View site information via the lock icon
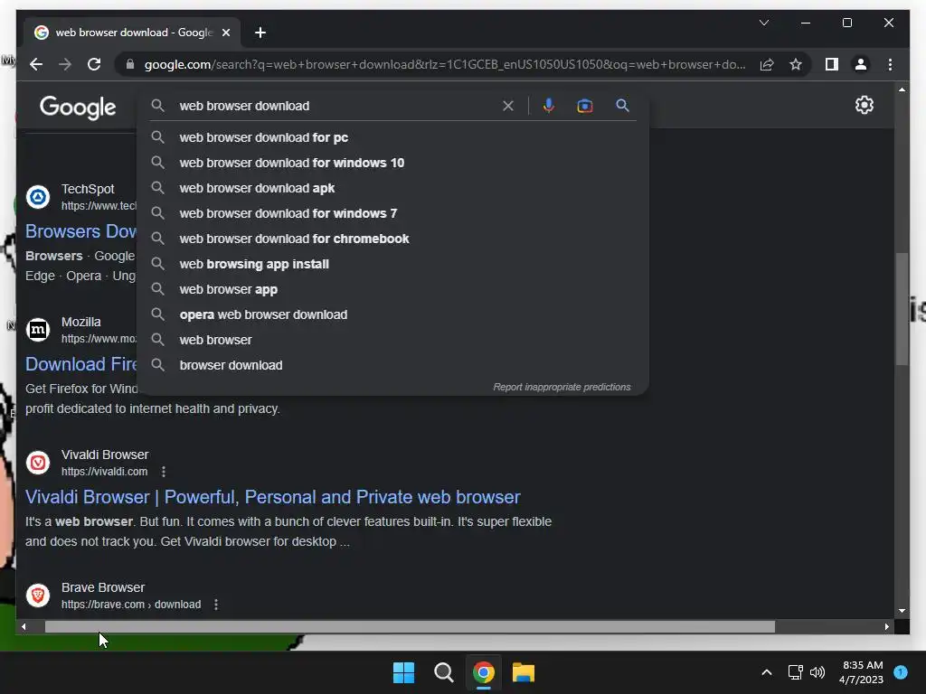The height and width of the screenshot is (694, 926). pos(130,64)
